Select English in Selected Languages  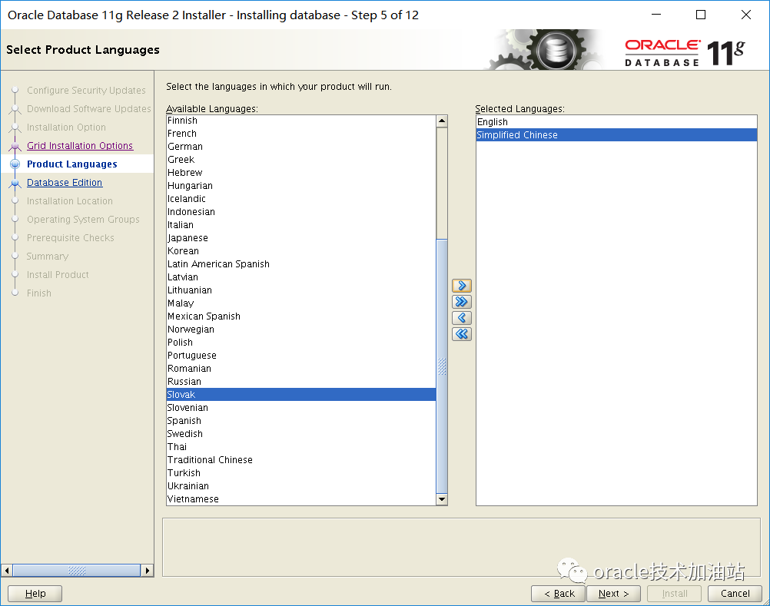tap(616, 121)
